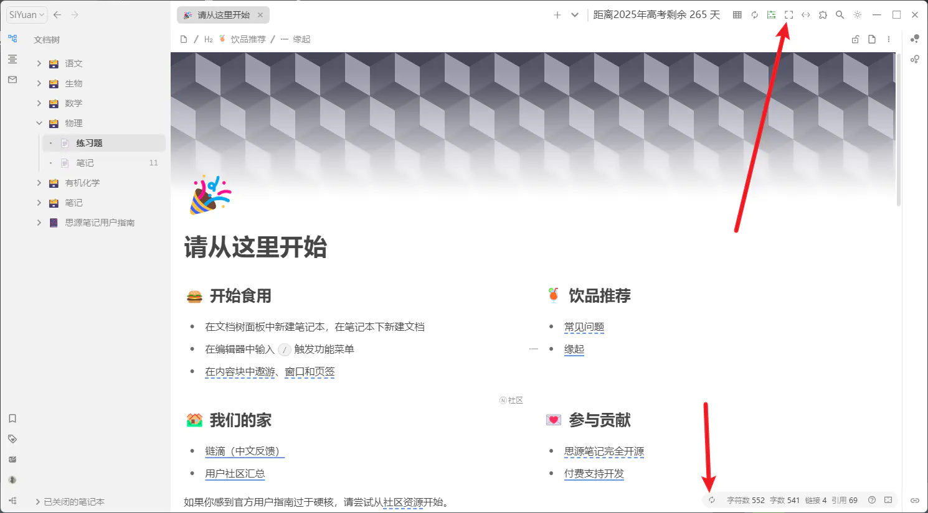
Task: Click the document icon in breadcrumb
Action: (x=184, y=39)
